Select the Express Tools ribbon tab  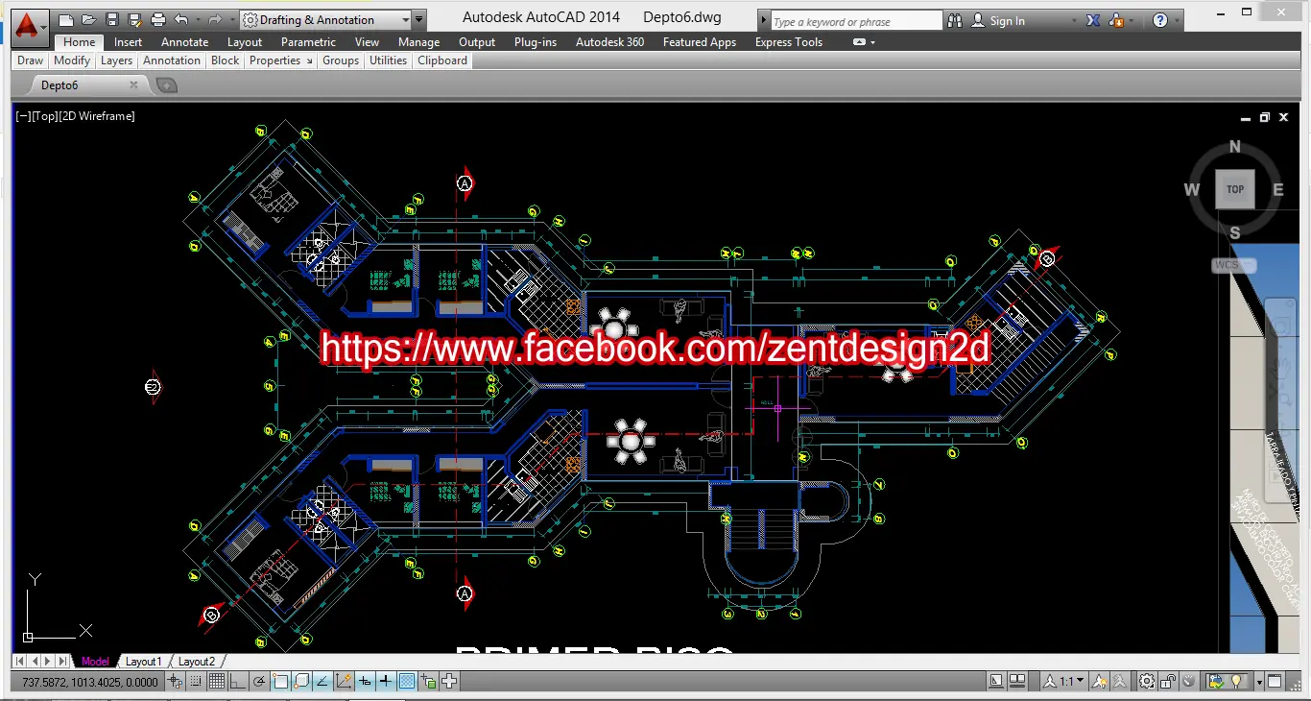pyautogui.click(x=789, y=42)
